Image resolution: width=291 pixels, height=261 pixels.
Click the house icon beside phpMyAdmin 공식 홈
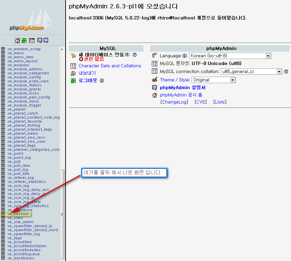[155, 95]
